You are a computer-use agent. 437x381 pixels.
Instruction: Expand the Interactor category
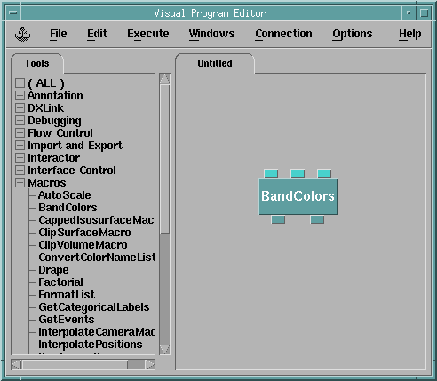click(20, 158)
